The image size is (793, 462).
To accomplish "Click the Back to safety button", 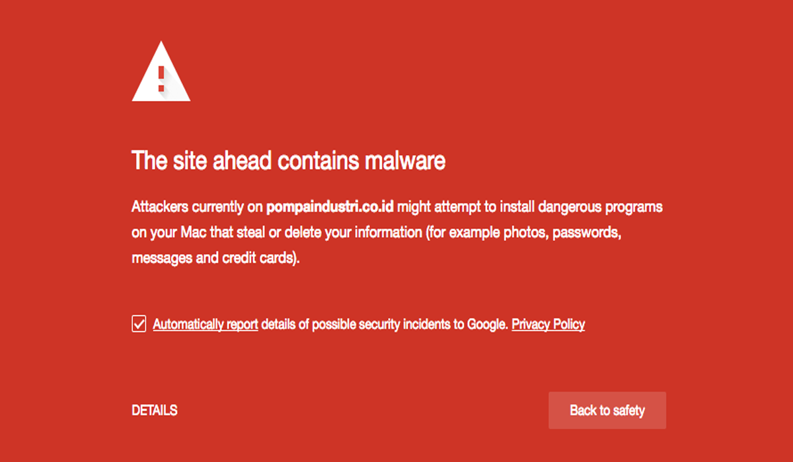I will tap(607, 411).
